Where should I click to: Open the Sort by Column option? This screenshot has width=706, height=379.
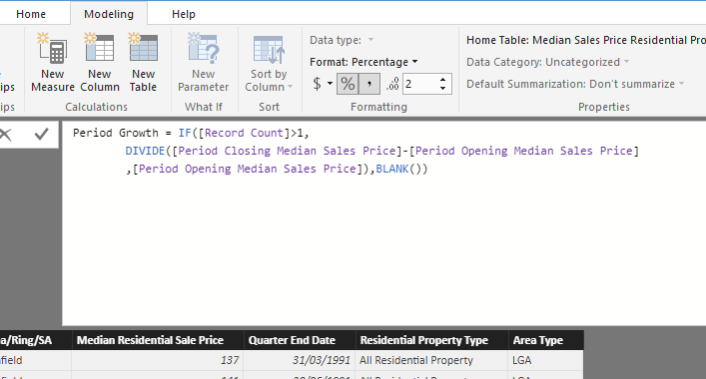pos(269,62)
